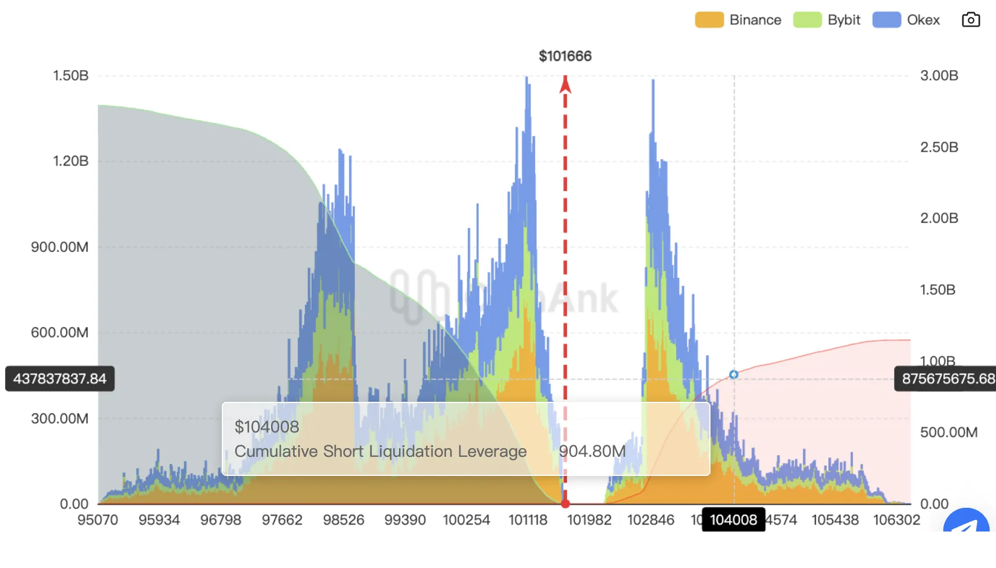Viewport: 996px width, 568px height.
Task: Click the red current-price marker dot on axis
Action: (x=565, y=504)
